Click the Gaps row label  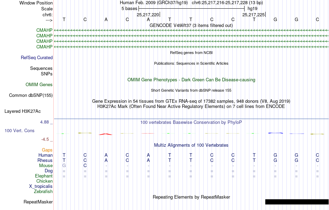click(x=47, y=150)
